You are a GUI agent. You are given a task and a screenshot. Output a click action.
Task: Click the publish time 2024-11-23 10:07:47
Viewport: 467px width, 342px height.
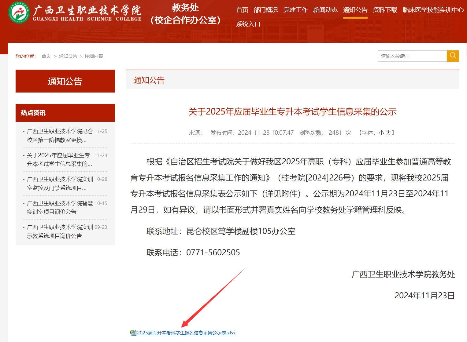point(266,133)
